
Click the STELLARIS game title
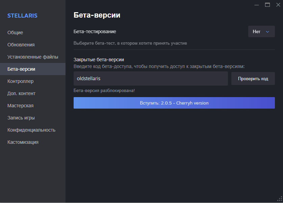pos(22,16)
